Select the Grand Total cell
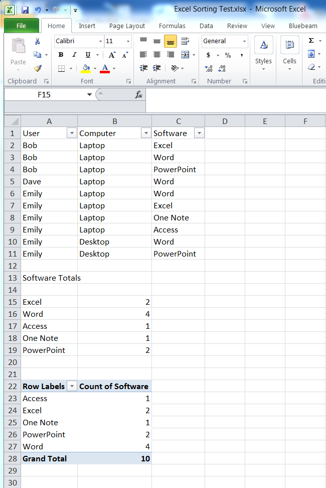This screenshot has width=326, height=488. coord(49,458)
